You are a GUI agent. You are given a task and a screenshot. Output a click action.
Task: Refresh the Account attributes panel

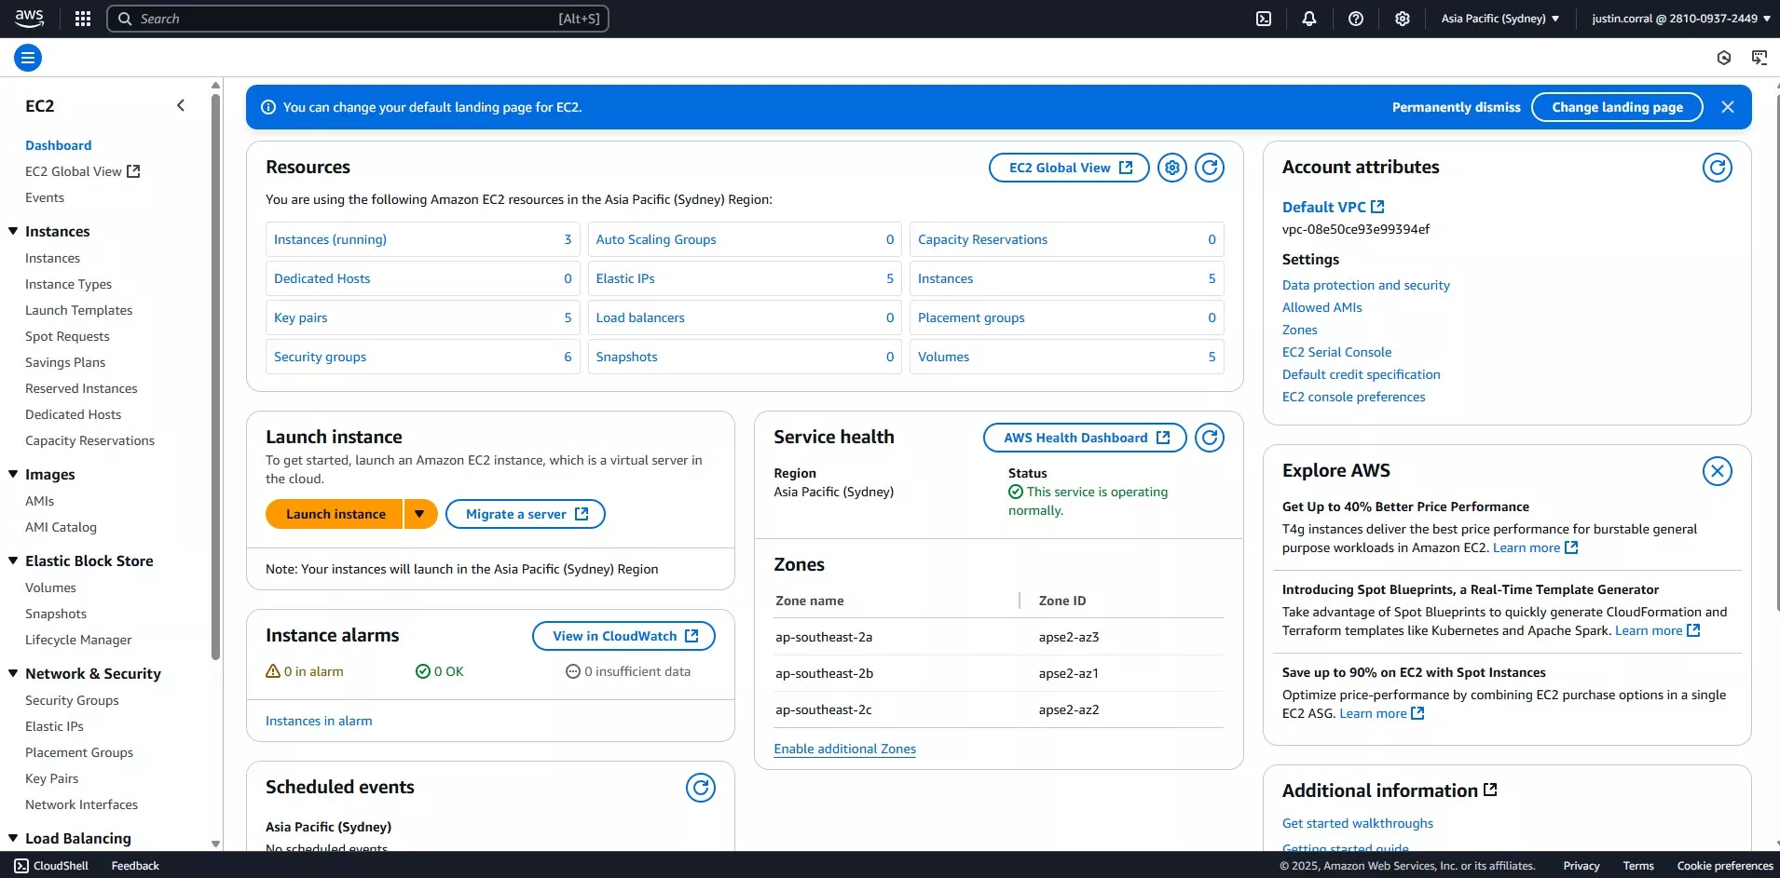1717,168
